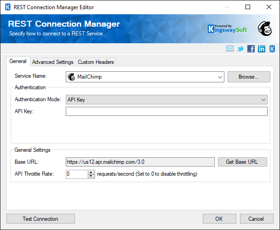This screenshot has height=230, width=280.
Task: Expand the Service Name dropdown
Action: (x=220, y=77)
